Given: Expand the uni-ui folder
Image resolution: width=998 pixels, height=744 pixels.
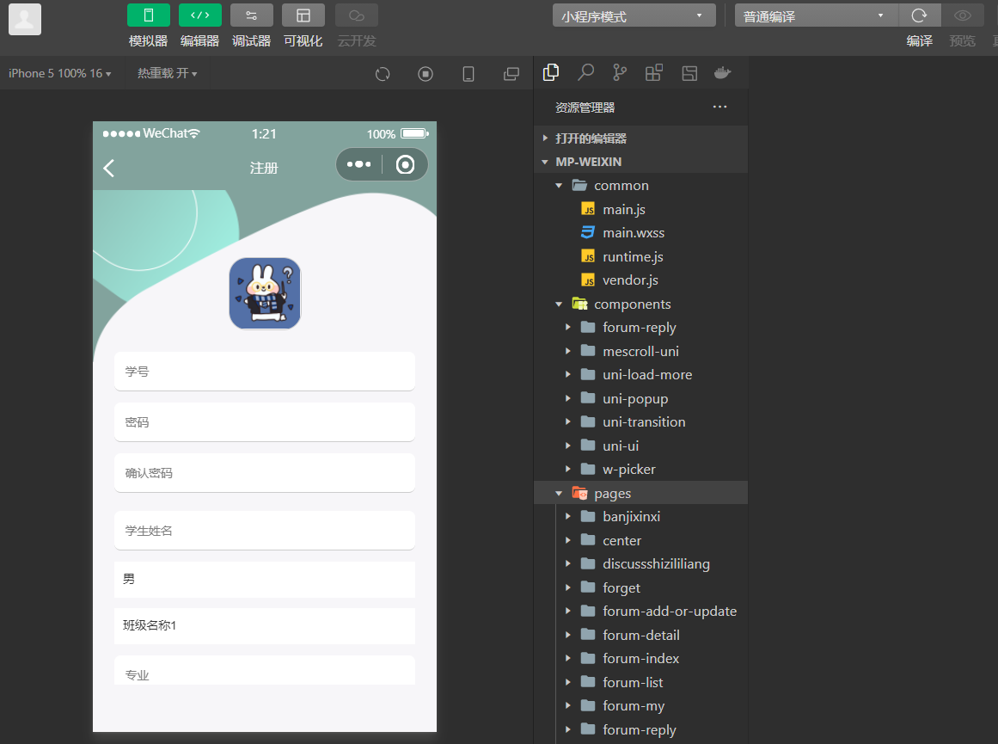Looking at the screenshot, I should (641, 446).
